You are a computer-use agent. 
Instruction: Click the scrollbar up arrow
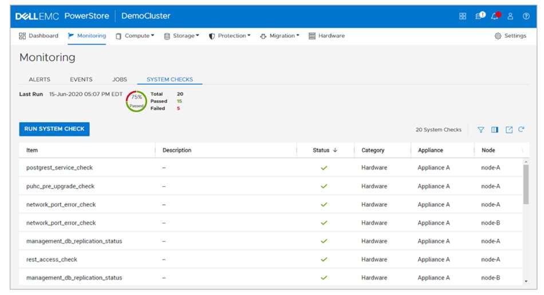coord(526,162)
